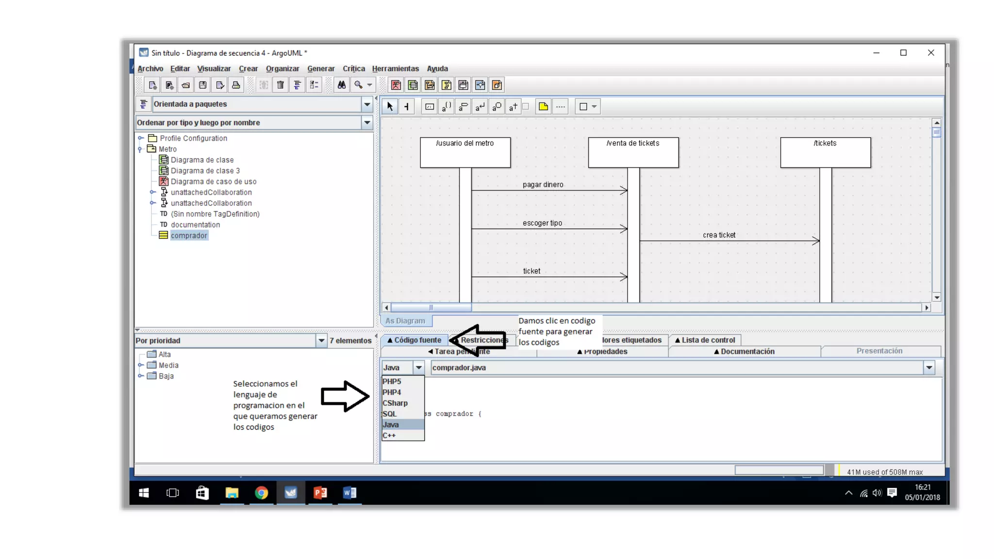This screenshot has width=994, height=559.
Task: Click the New Classifier Role tool
Action: pyautogui.click(x=430, y=107)
